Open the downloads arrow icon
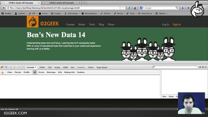The height and width of the screenshot is (117, 208). (183, 8)
